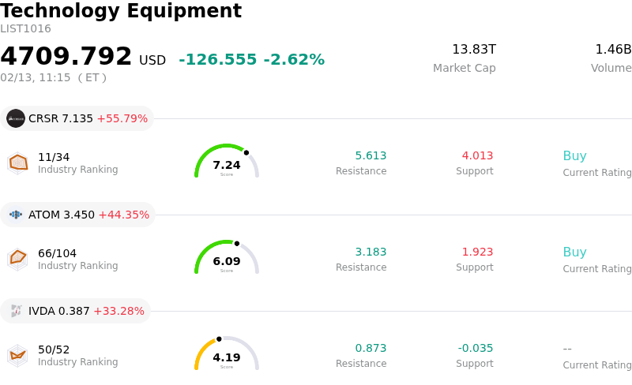Select the IVDA 0.387 stock chip
This screenshot has height=385, width=632.
click(x=76, y=311)
